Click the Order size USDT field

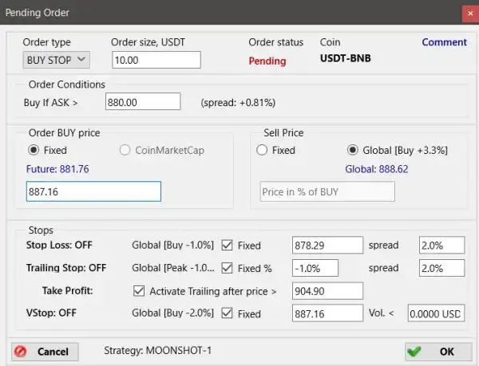coord(155,60)
